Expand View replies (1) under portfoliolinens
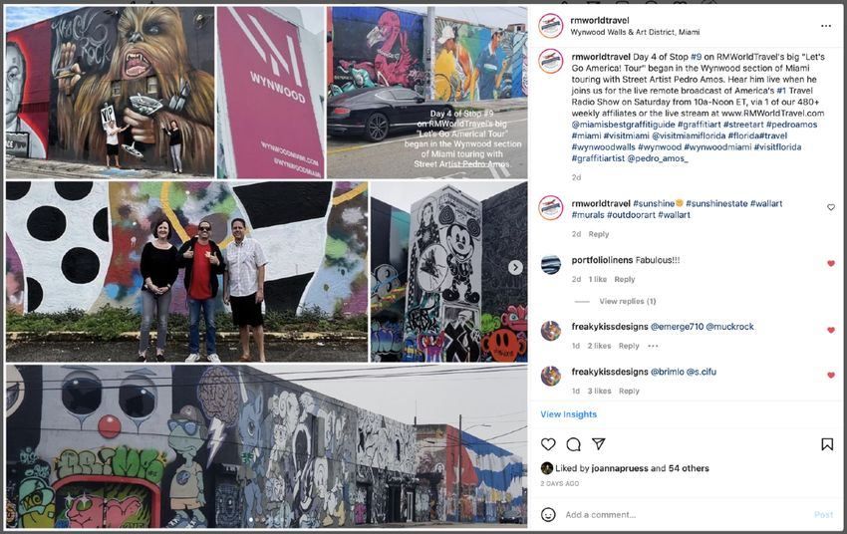Viewport: 847px width, 534px height. [627, 301]
